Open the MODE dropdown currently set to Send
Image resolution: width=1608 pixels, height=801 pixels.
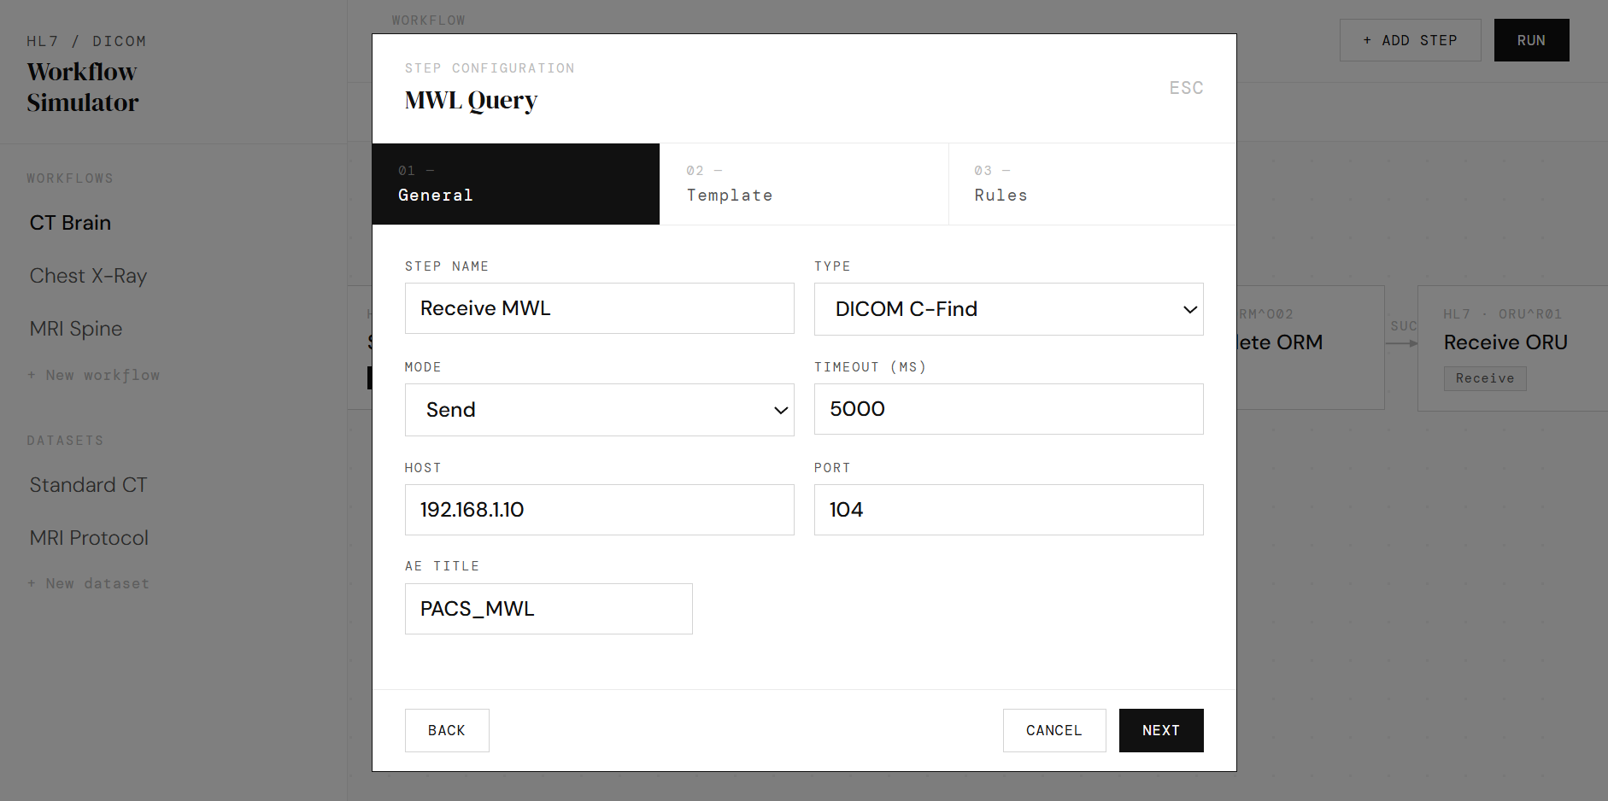point(598,410)
